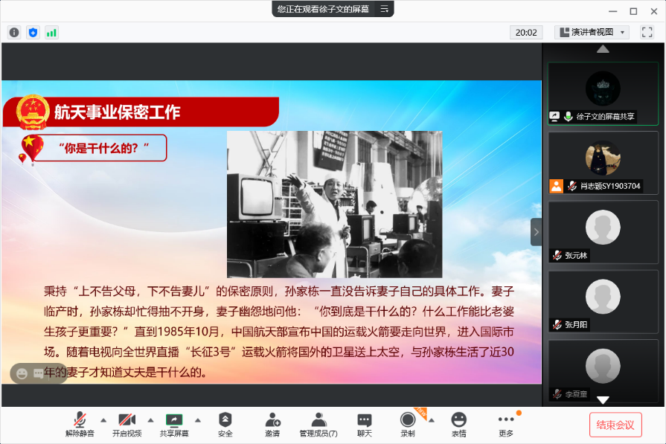
Task: Open the 演讲者视图 view dropdown
Action: (x=592, y=32)
